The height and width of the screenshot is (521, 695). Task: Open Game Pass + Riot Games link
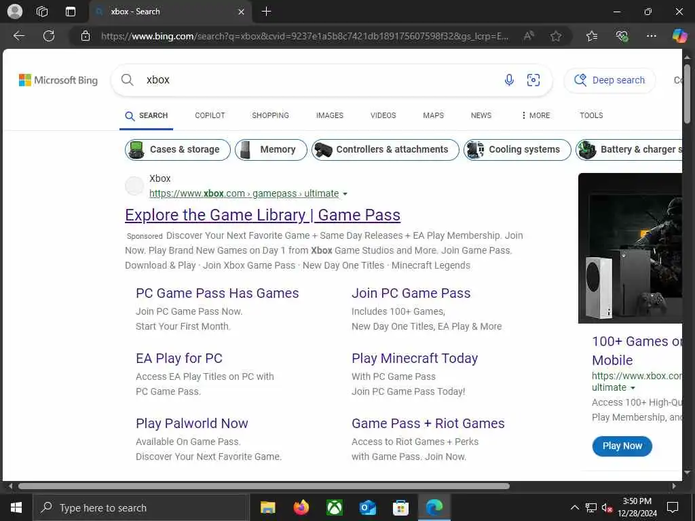point(428,423)
